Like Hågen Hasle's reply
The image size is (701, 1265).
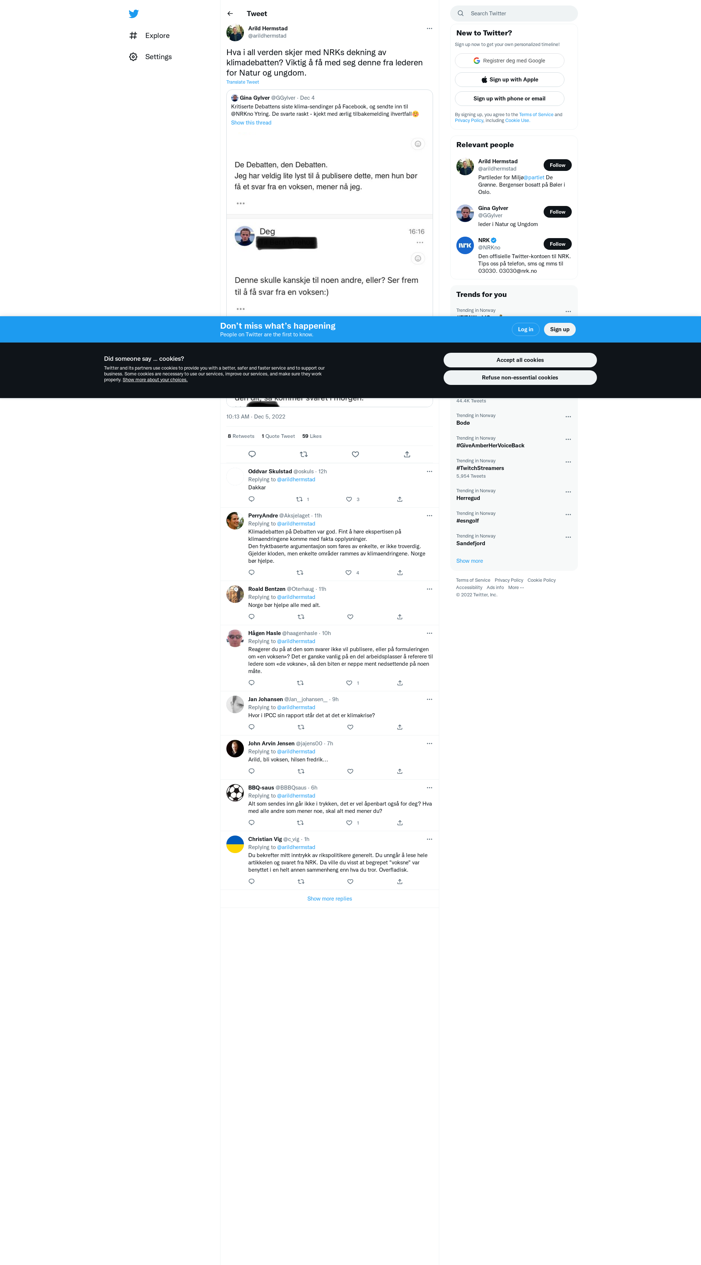click(x=349, y=683)
